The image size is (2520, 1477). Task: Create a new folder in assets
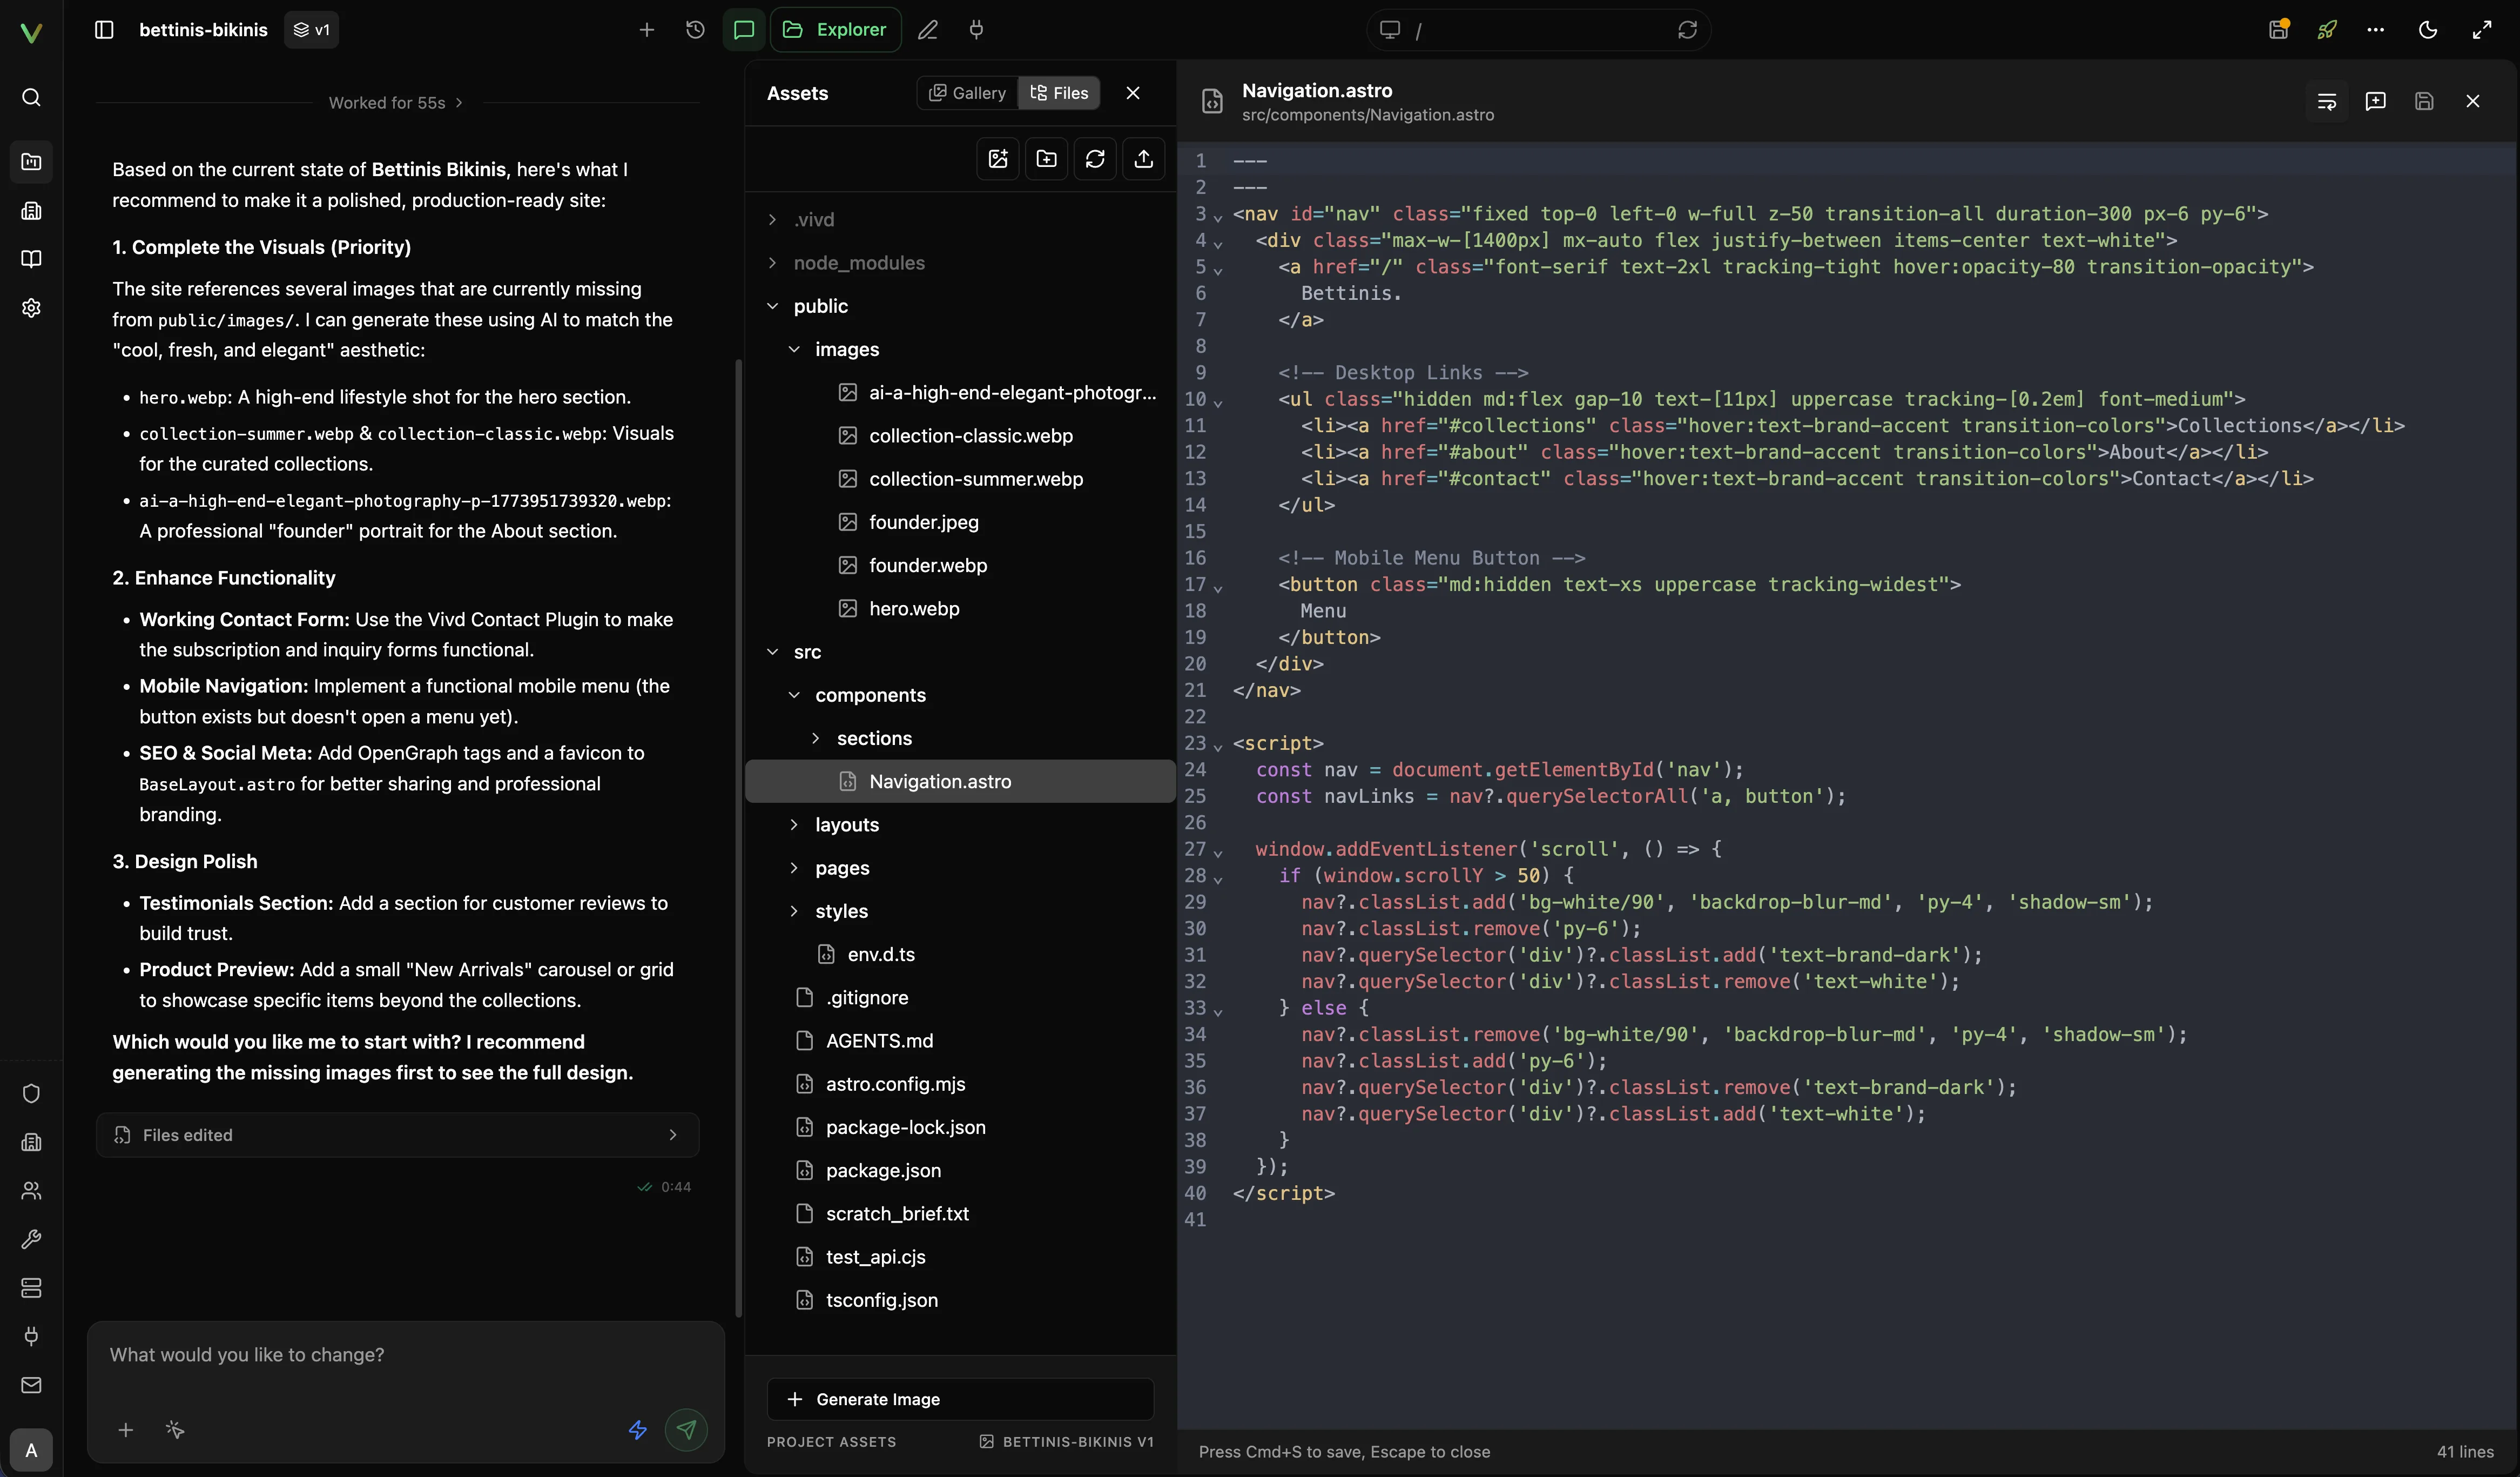(1046, 159)
